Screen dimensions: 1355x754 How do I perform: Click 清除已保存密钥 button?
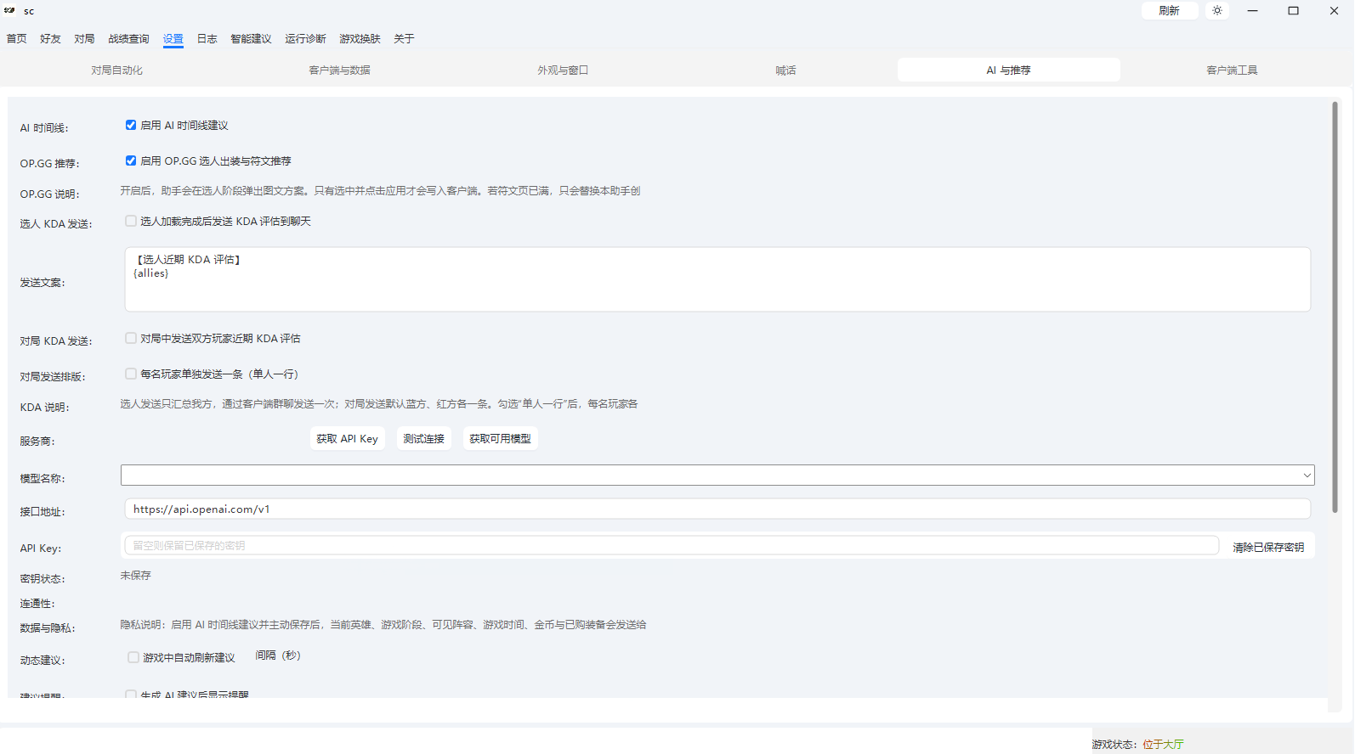click(x=1268, y=548)
